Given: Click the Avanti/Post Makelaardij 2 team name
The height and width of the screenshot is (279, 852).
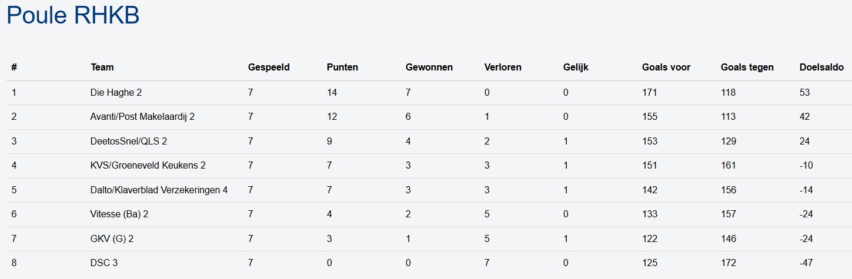Looking at the screenshot, I should click(142, 116).
